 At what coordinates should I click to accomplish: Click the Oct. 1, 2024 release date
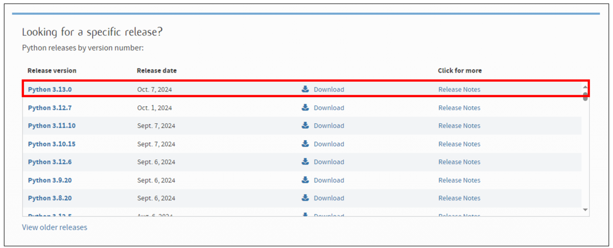coord(155,108)
